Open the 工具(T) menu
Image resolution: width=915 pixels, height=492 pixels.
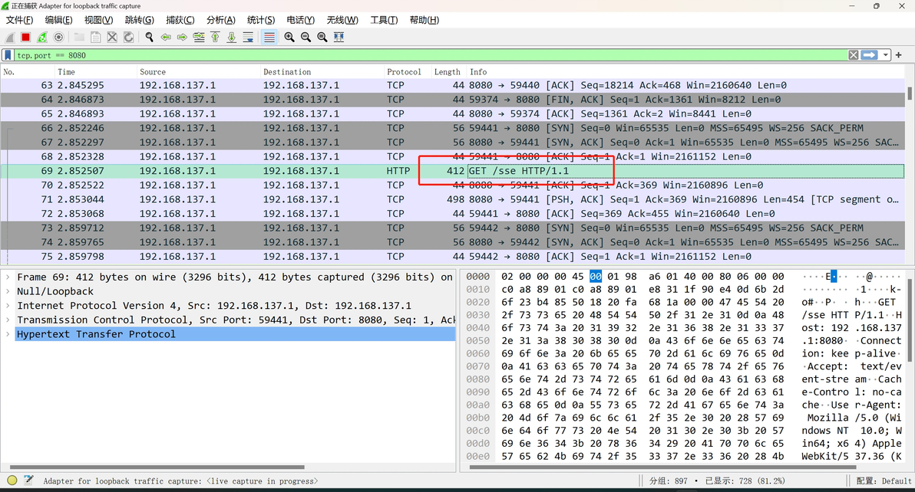[384, 20]
